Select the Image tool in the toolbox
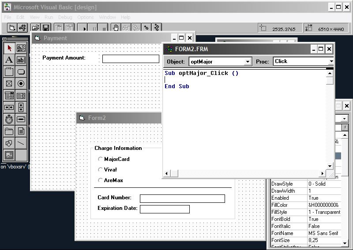Image resolution: width=353 pixels, height=250 pixels. point(9,155)
